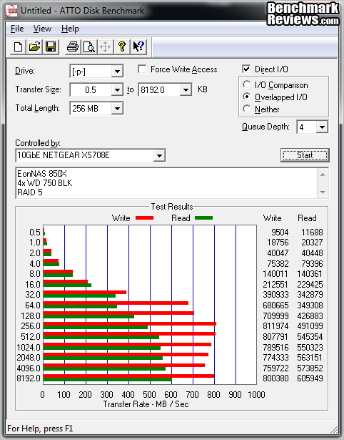Open the File menu
This screenshot has width=344, height=440.
[x=17, y=29]
